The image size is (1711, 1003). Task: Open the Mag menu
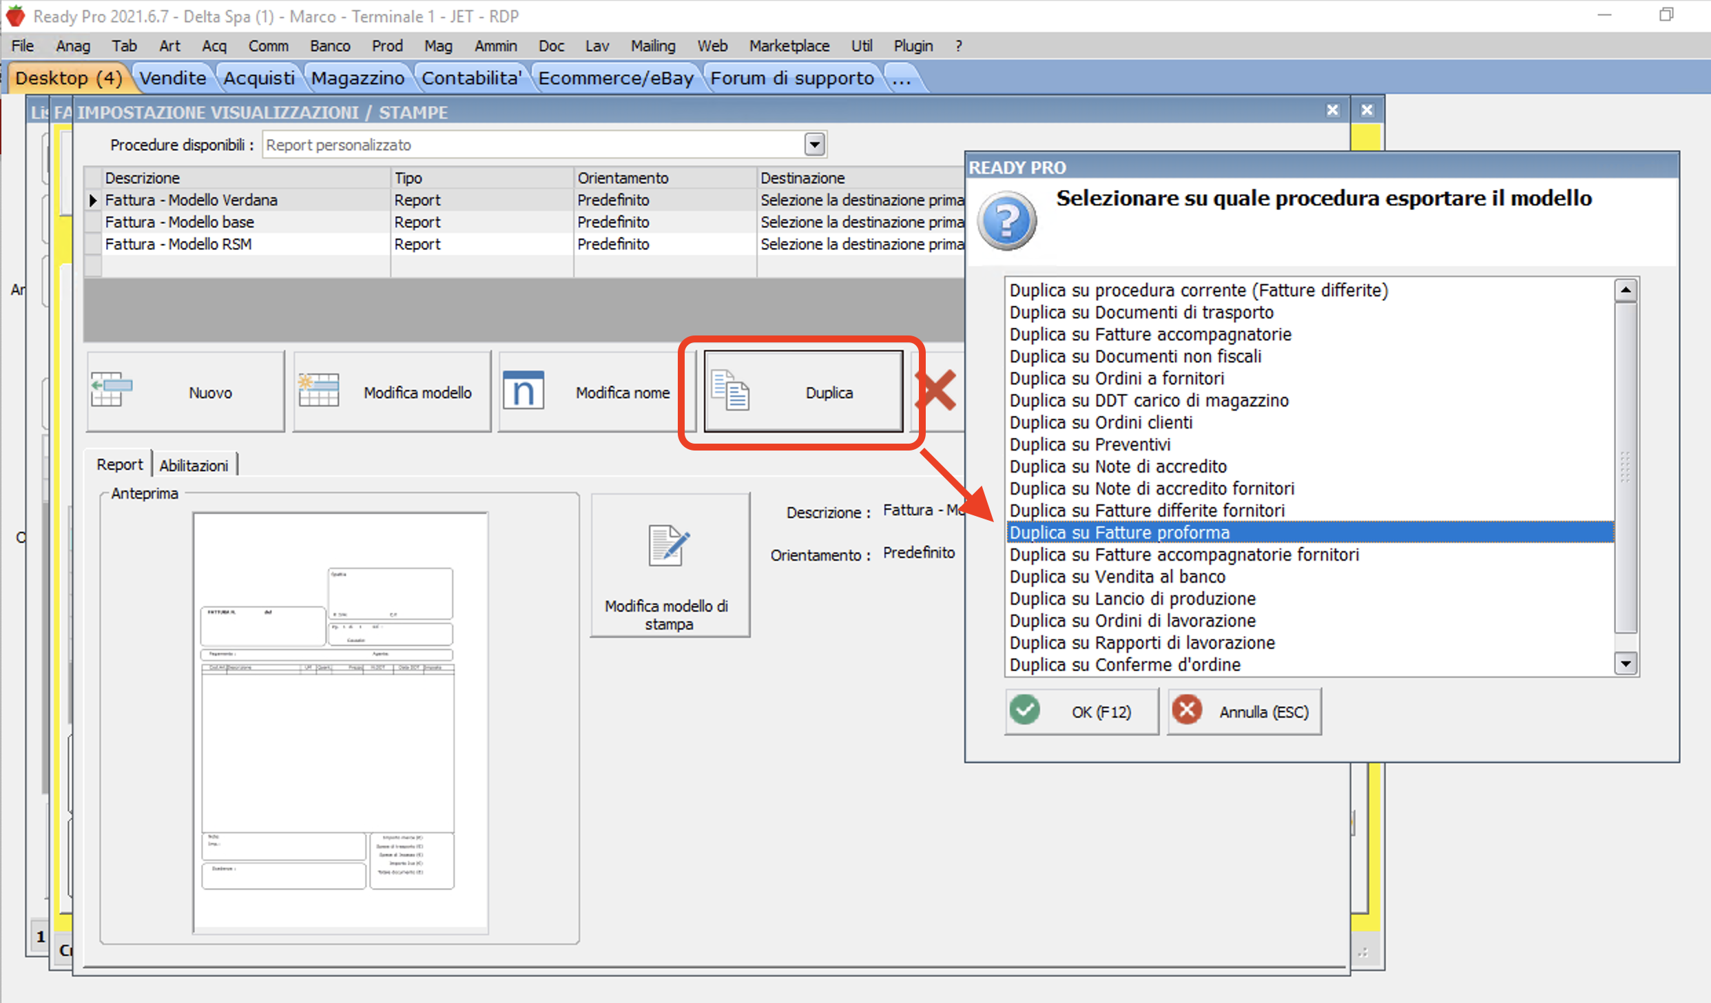tap(438, 45)
